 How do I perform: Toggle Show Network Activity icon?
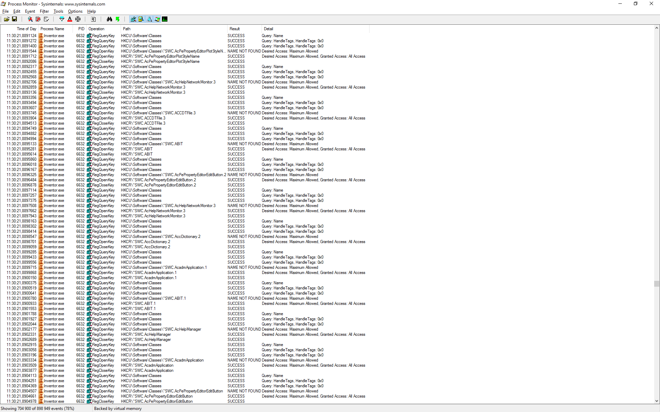pos(149,19)
